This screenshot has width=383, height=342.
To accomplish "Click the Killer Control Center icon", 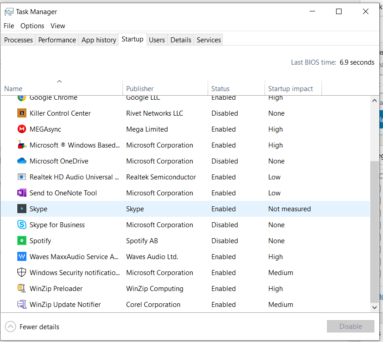I will (22, 113).
